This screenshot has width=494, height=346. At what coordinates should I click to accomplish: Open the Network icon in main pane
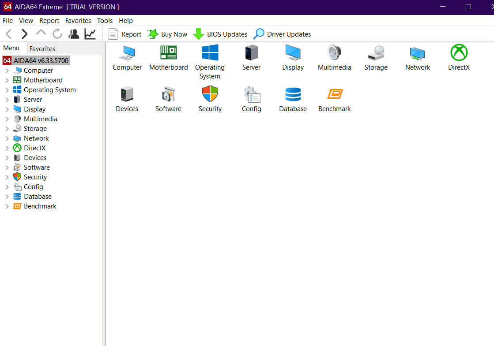pyautogui.click(x=418, y=53)
